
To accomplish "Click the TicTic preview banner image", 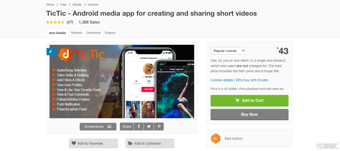I will pos(122,81).
